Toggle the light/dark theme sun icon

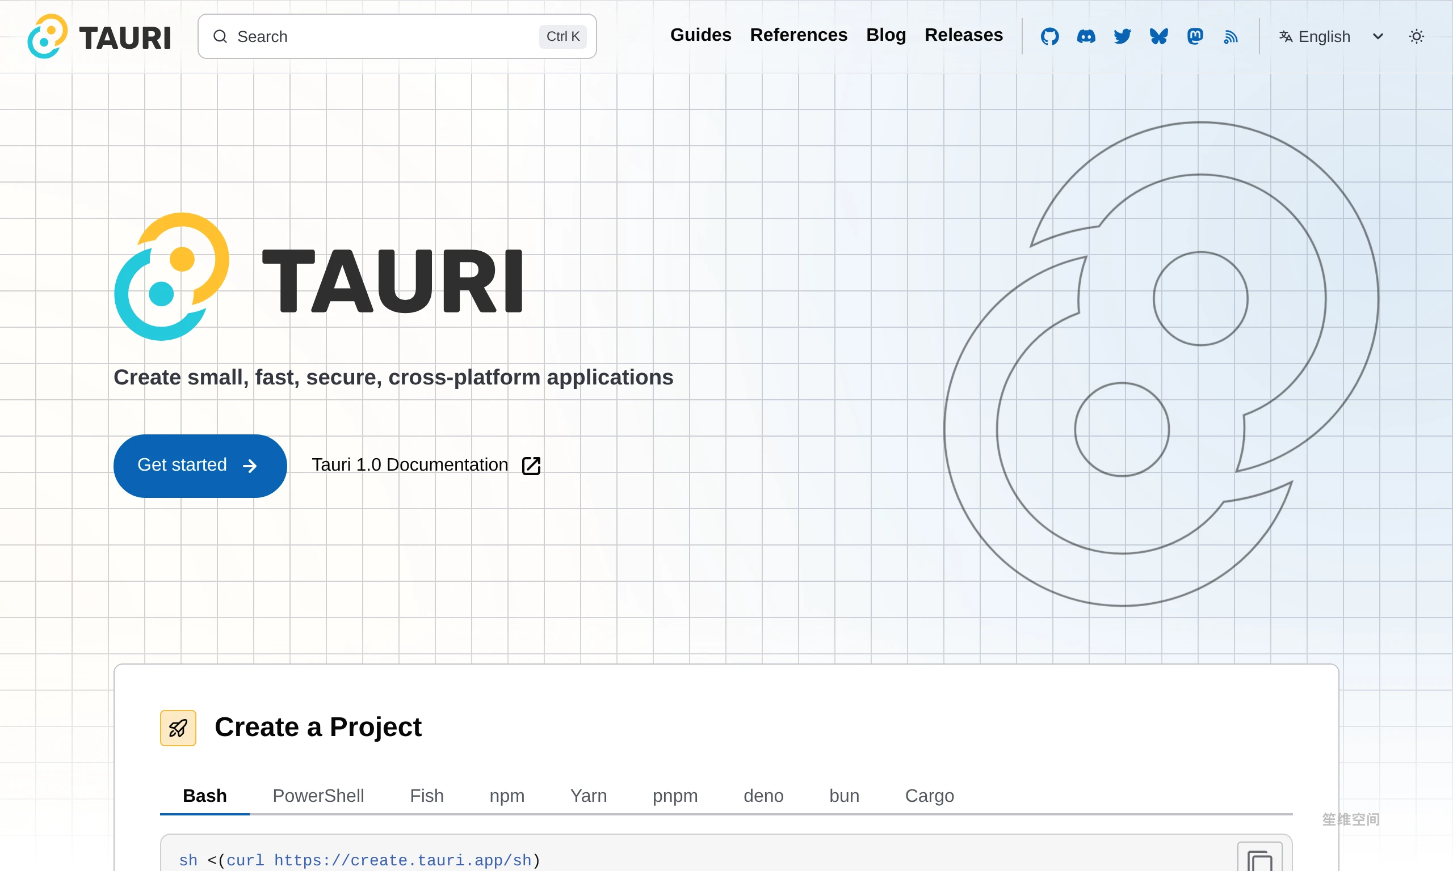tap(1417, 36)
